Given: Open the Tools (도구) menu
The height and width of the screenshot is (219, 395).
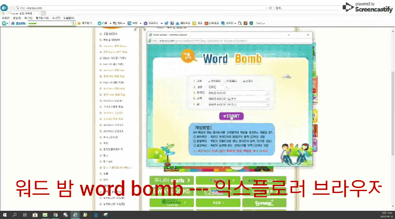Looking at the screenshot, I should 56,18.
